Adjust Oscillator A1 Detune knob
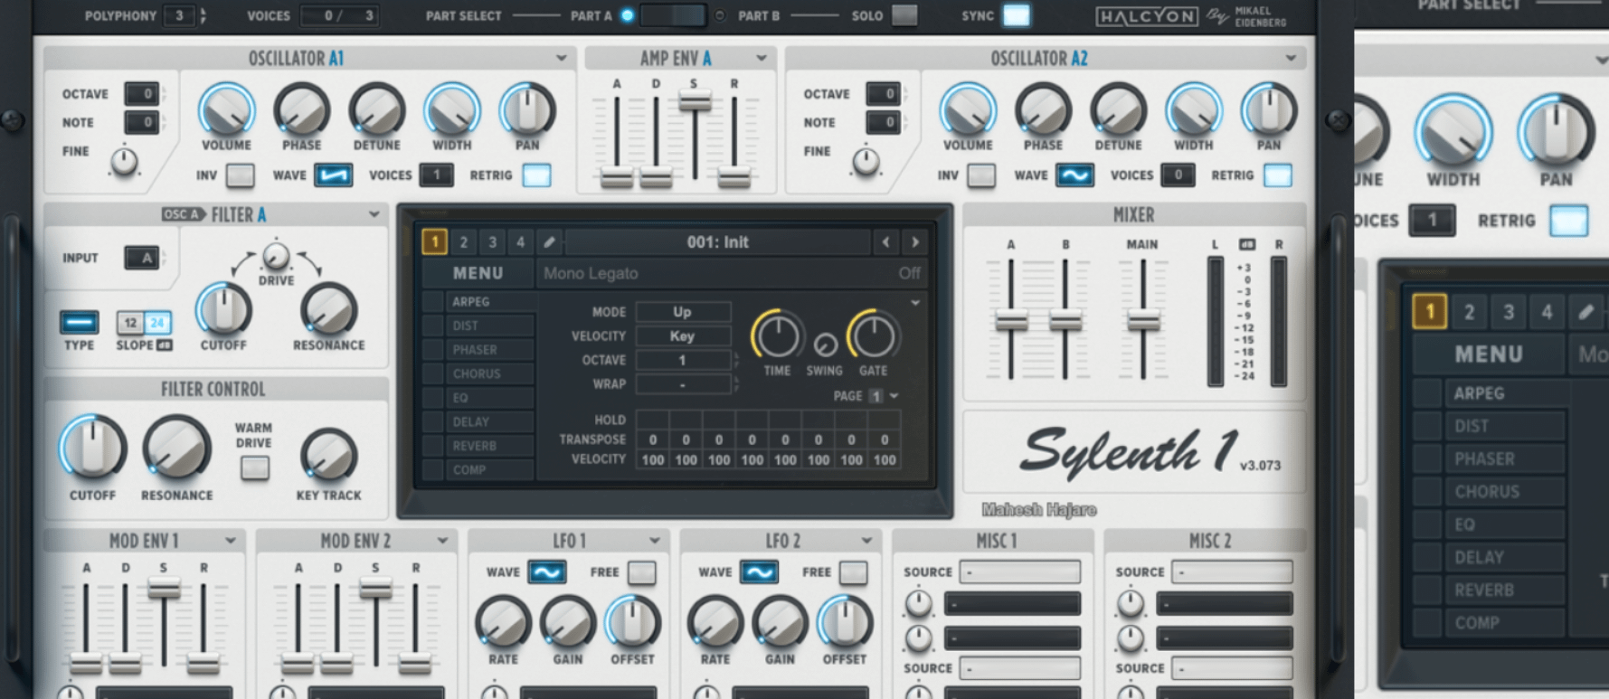The height and width of the screenshot is (699, 1609). tap(377, 109)
